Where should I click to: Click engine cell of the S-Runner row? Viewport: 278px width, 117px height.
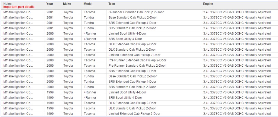[x=237, y=12]
